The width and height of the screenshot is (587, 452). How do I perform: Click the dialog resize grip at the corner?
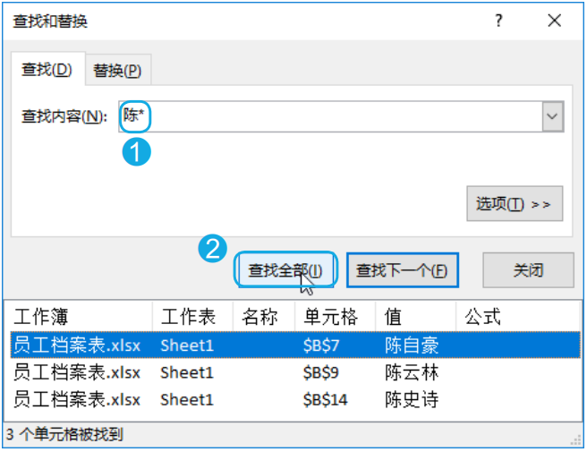[576, 441]
